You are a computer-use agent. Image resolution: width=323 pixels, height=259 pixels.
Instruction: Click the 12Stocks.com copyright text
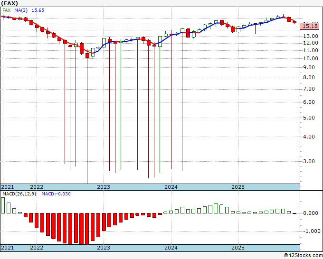coord(303,256)
